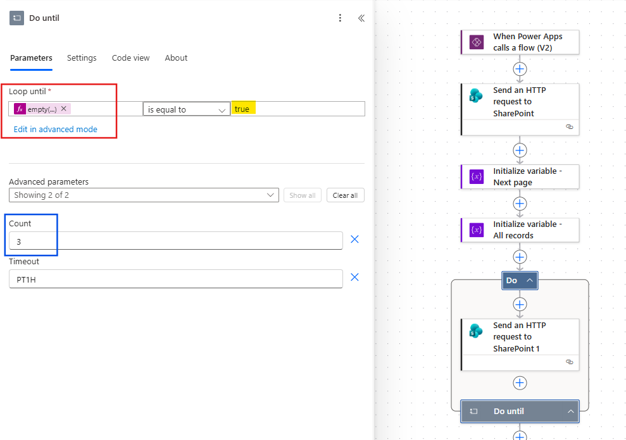The height and width of the screenshot is (440, 626).
Task: Click the Do until header icon
Action: click(x=16, y=18)
